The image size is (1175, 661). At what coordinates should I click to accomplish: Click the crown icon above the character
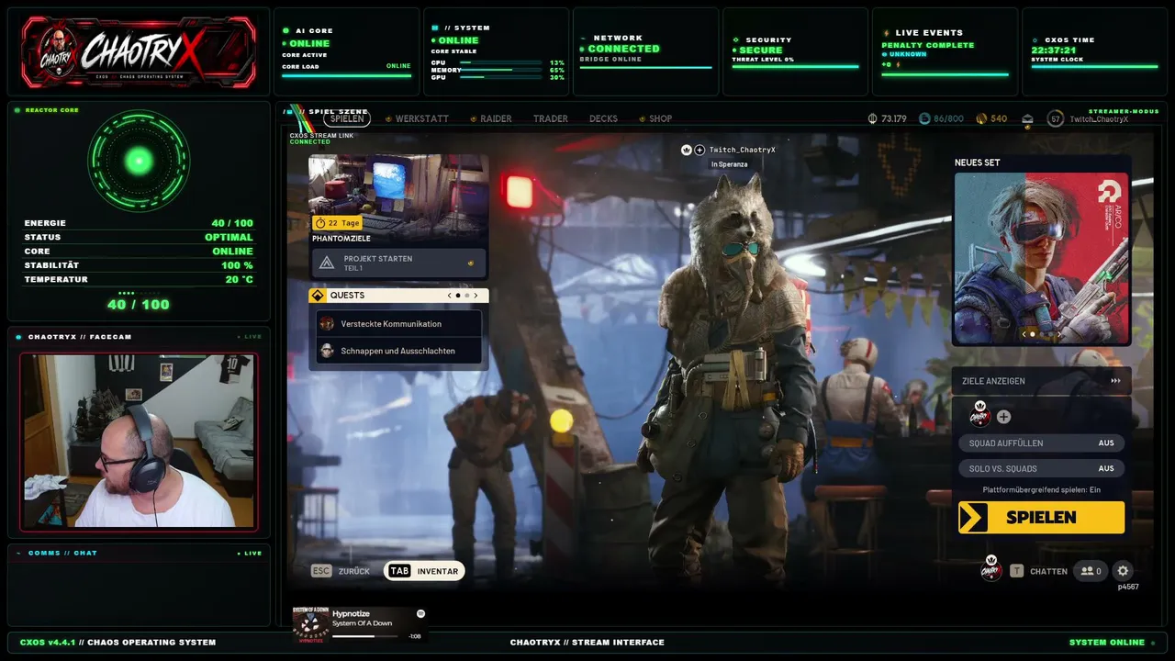click(x=686, y=150)
